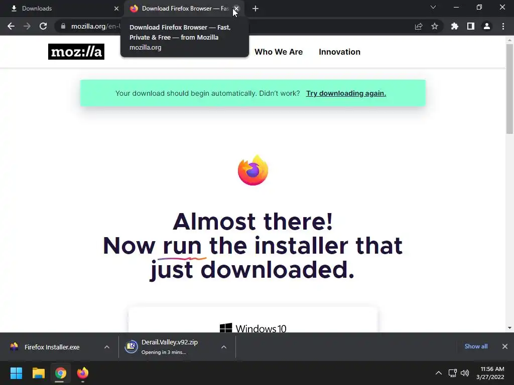Open the tab search chevron
The image size is (514, 385).
(x=433, y=7)
